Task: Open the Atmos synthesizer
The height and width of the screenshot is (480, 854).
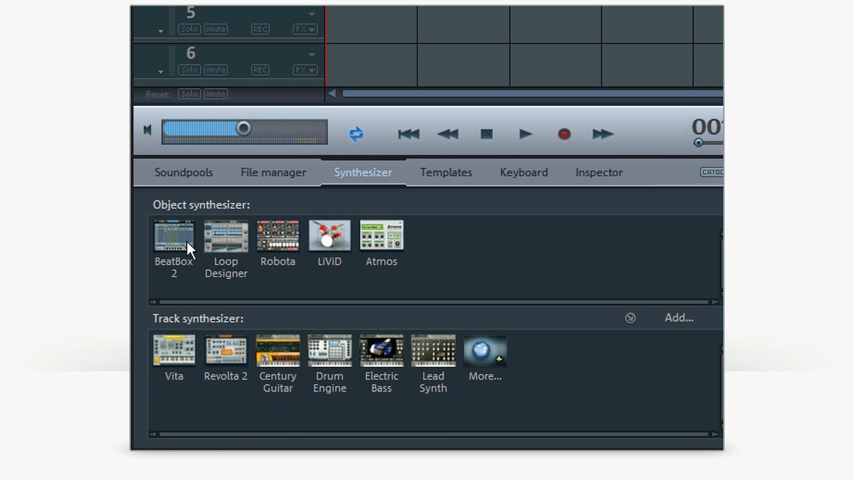Action: tap(382, 236)
